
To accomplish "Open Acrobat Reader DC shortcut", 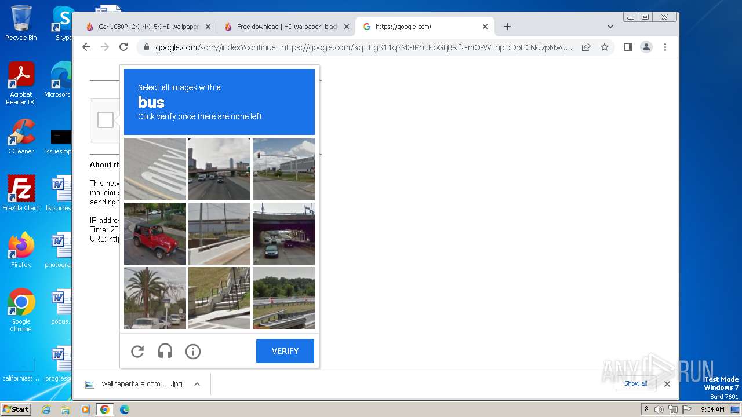I will 21,83.
